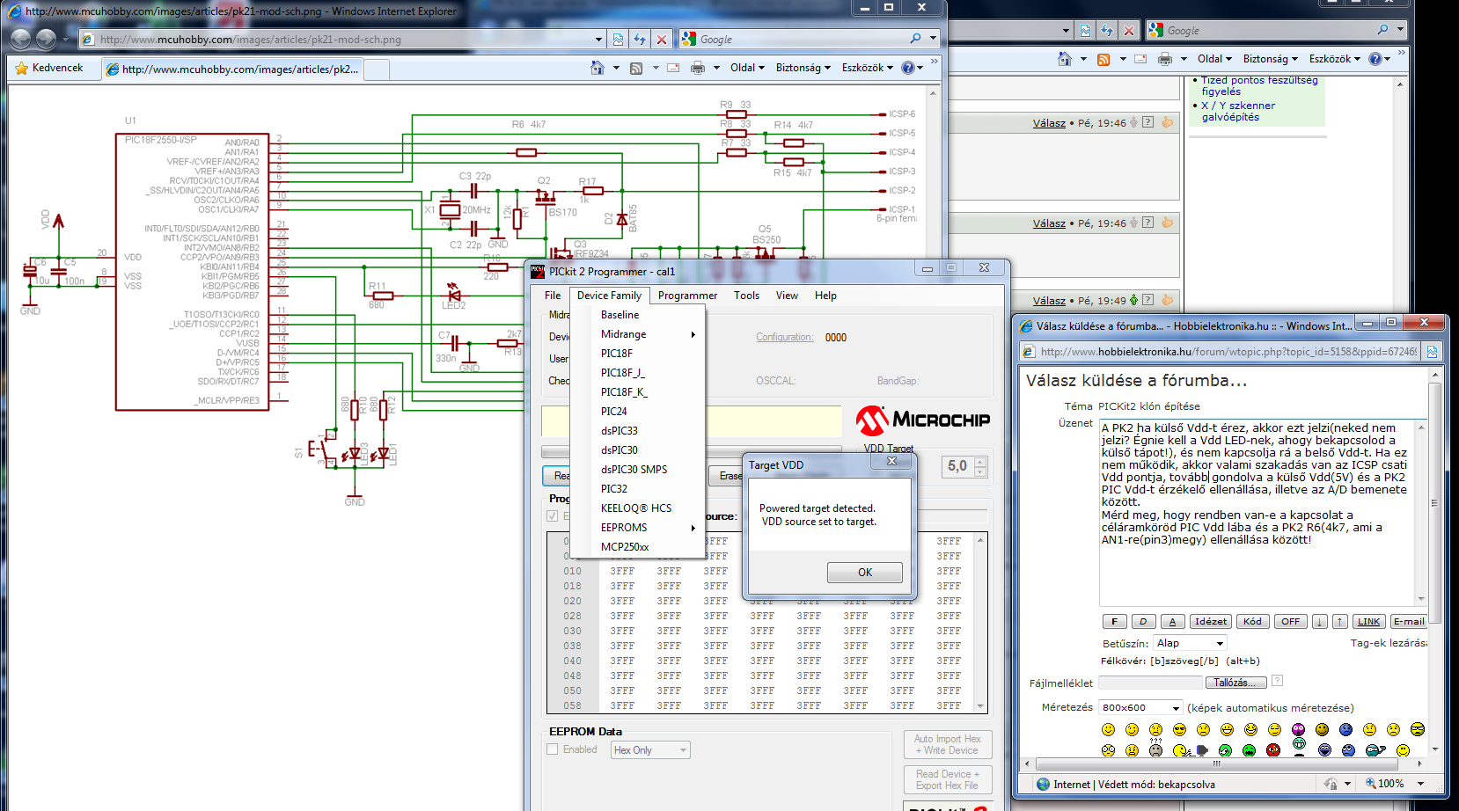This screenshot has height=811, width=1459.
Task: Click search magnifier in background forum window
Action: point(1382,30)
